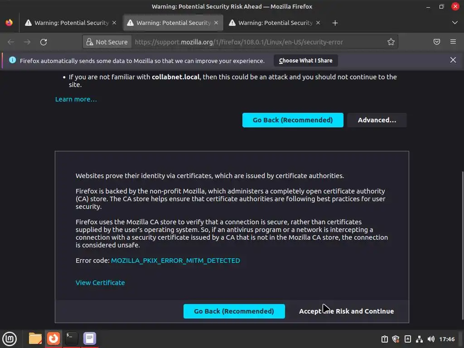
Task: Maximize the Firefox window
Action: [x=441, y=6]
